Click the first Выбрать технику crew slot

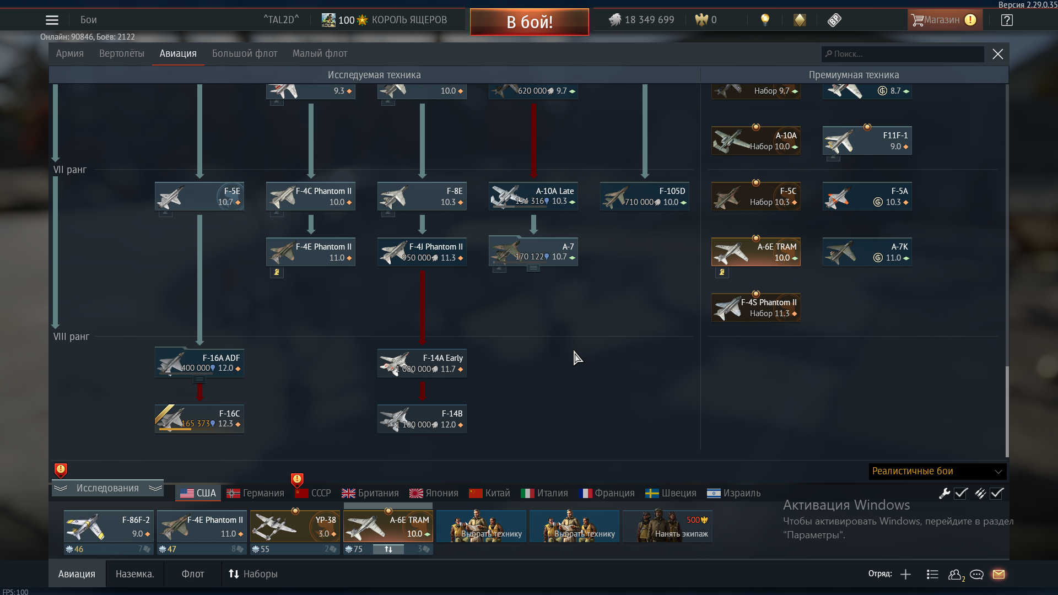point(482,526)
